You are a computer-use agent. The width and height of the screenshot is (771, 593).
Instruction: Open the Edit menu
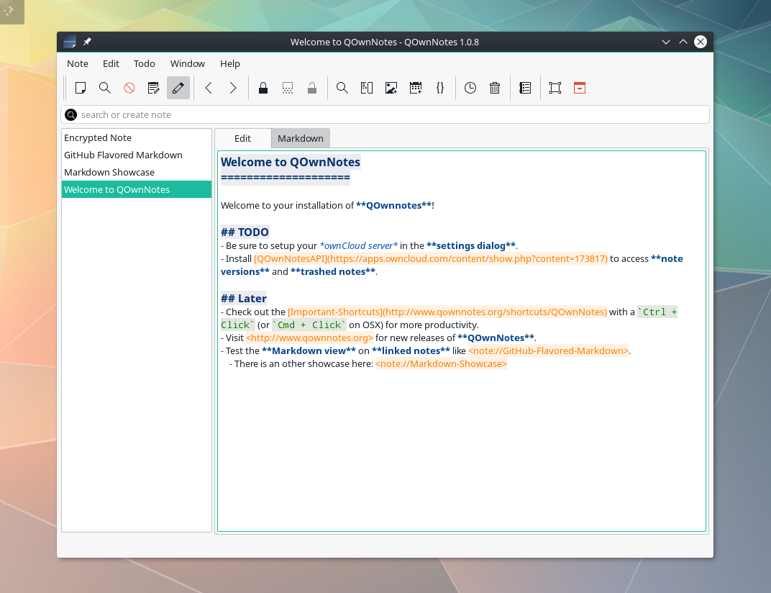point(111,63)
